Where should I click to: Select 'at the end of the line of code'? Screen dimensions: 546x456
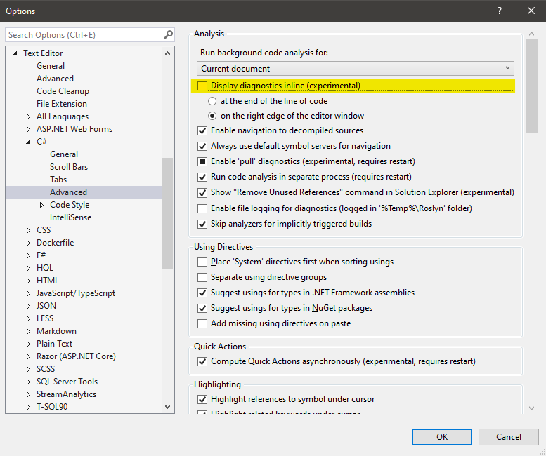click(x=212, y=101)
